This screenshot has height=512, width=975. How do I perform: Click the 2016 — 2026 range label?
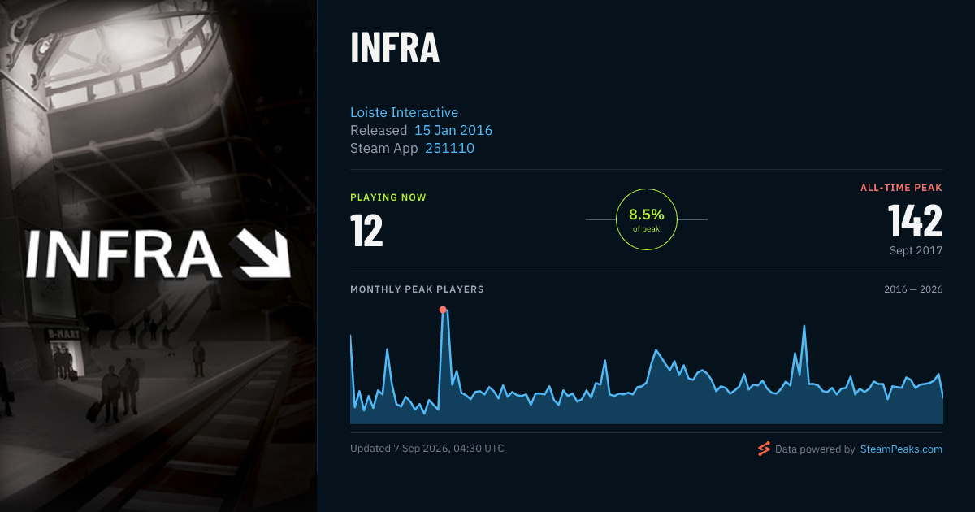point(913,289)
